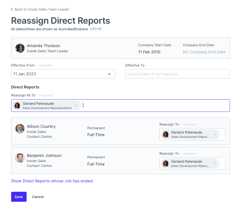Screen dimensions: 246x216
Task: Click Garland's avatar in Benjamin's Reassign To tag
Action: point(165,163)
